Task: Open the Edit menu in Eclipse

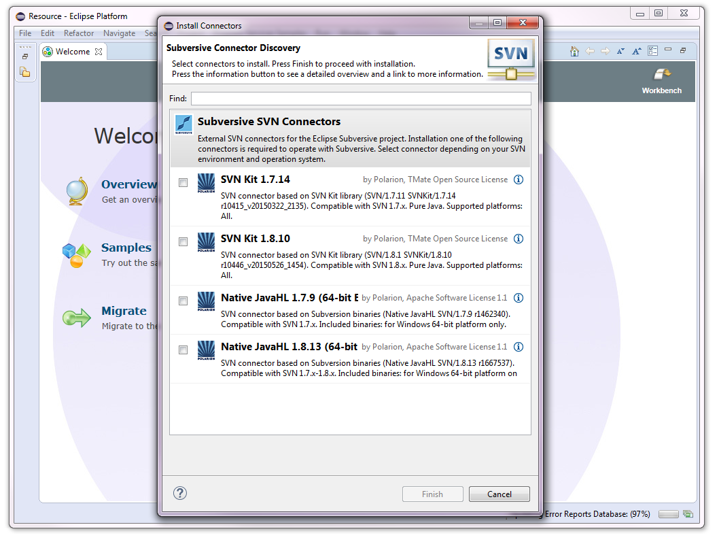Action: [47, 33]
